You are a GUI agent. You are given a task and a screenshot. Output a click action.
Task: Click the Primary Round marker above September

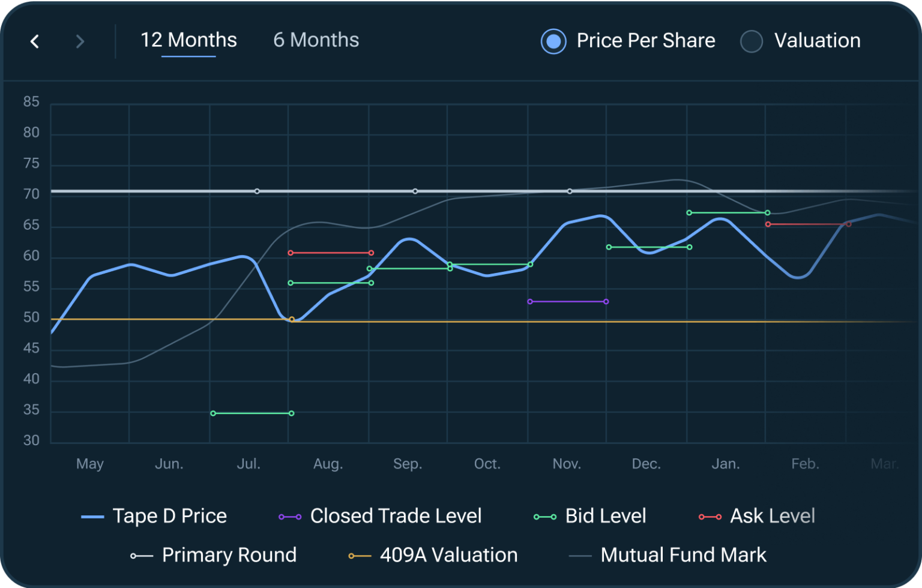pos(414,191)
